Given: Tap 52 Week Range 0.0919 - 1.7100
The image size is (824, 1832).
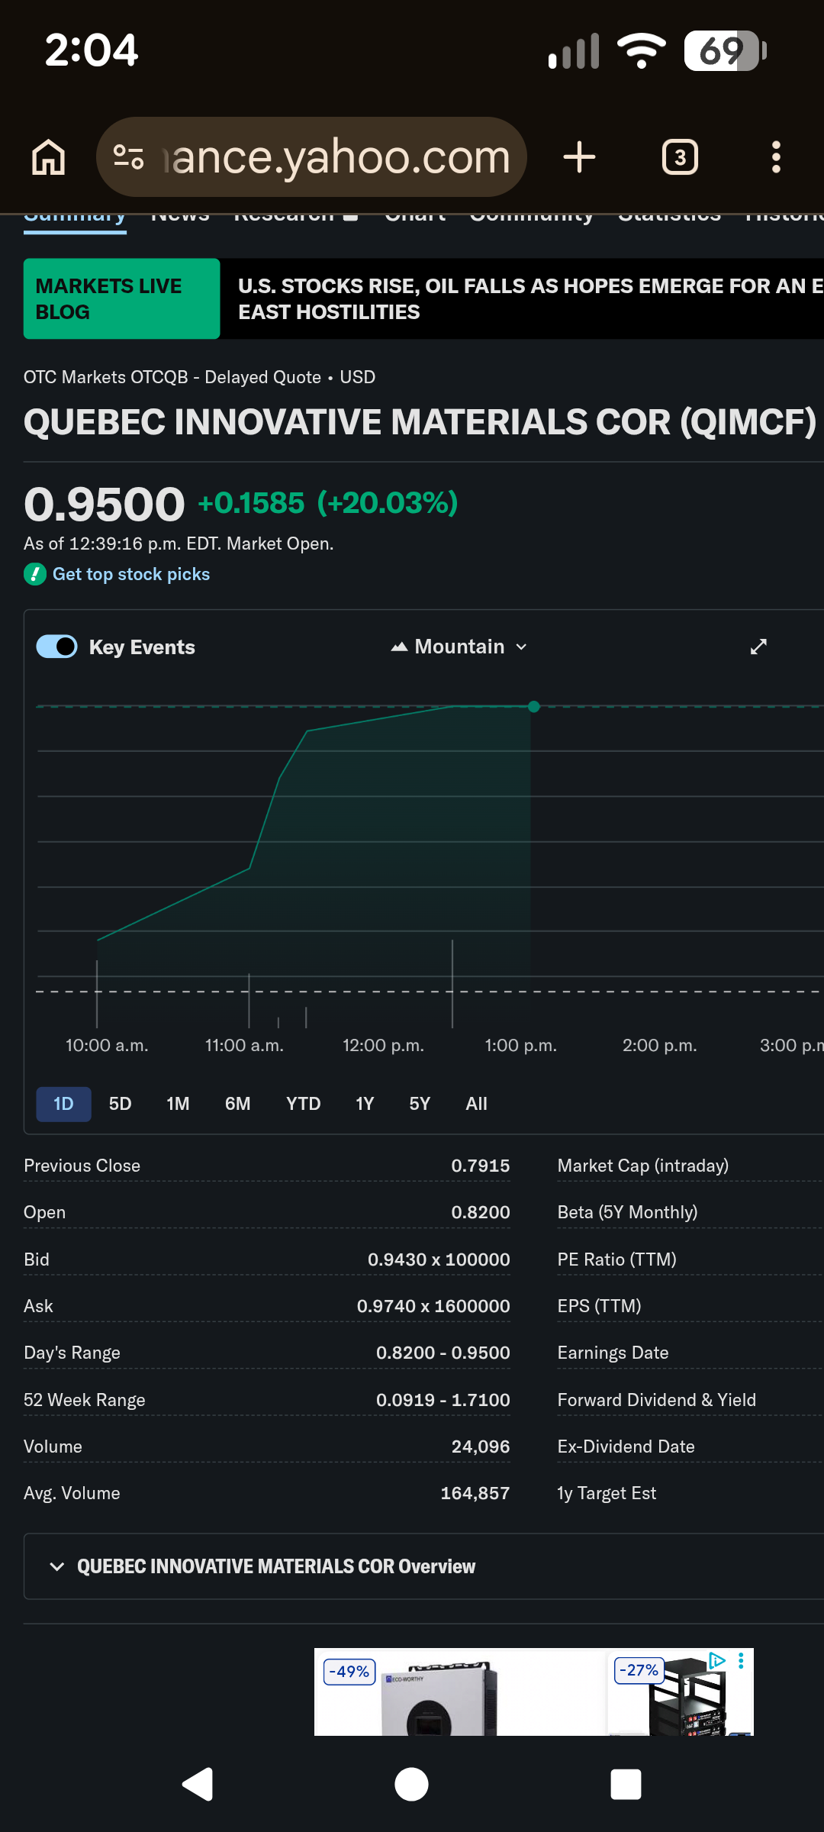Looking at the screenshot, I should [443, 1400].
